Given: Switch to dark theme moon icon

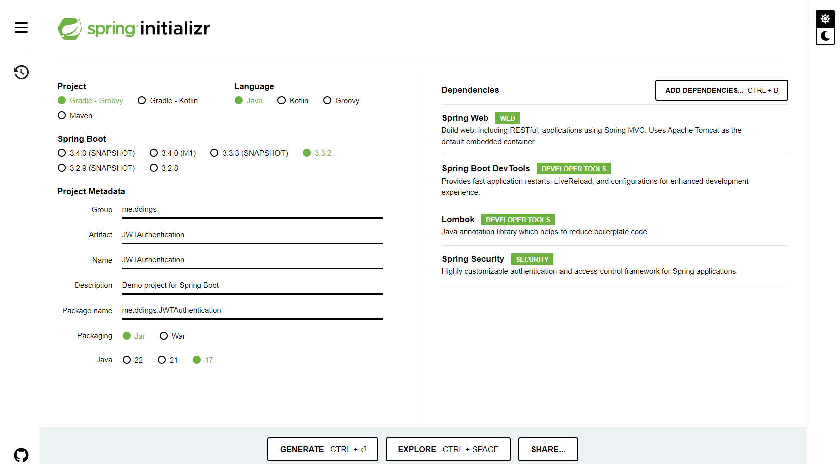Looking at the screenshot, I should pyautogui.click(x=825, y=36).
